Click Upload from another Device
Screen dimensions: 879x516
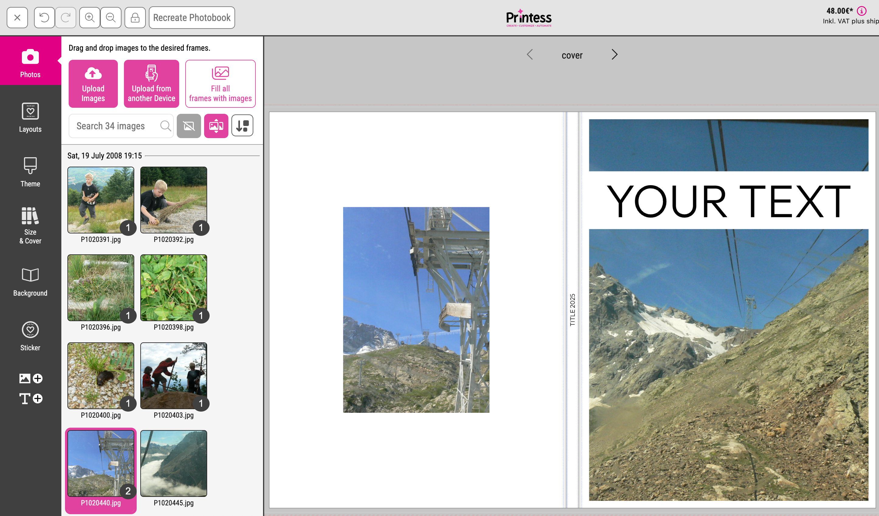tap(151, 84)
